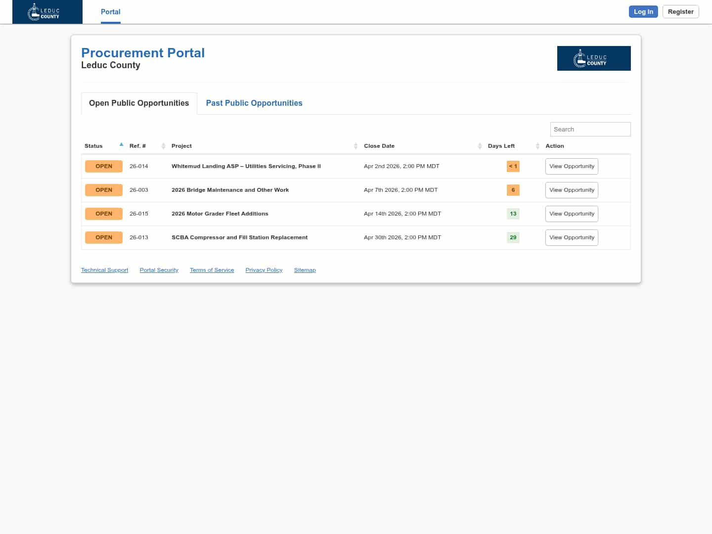The image size is (712, 534).
Task: Click the ascending sort triangle on Status column
Action: tap(121, 144)
